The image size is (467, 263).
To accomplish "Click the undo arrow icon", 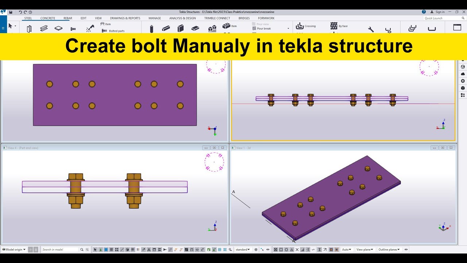I will [20, 12].
